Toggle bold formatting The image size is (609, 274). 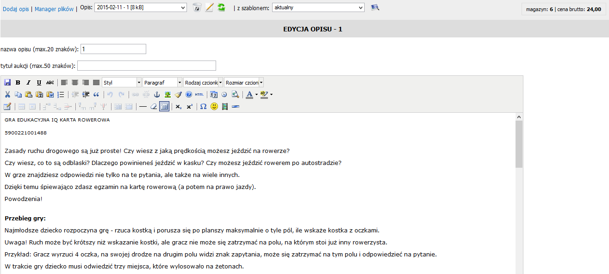[18, 83]
